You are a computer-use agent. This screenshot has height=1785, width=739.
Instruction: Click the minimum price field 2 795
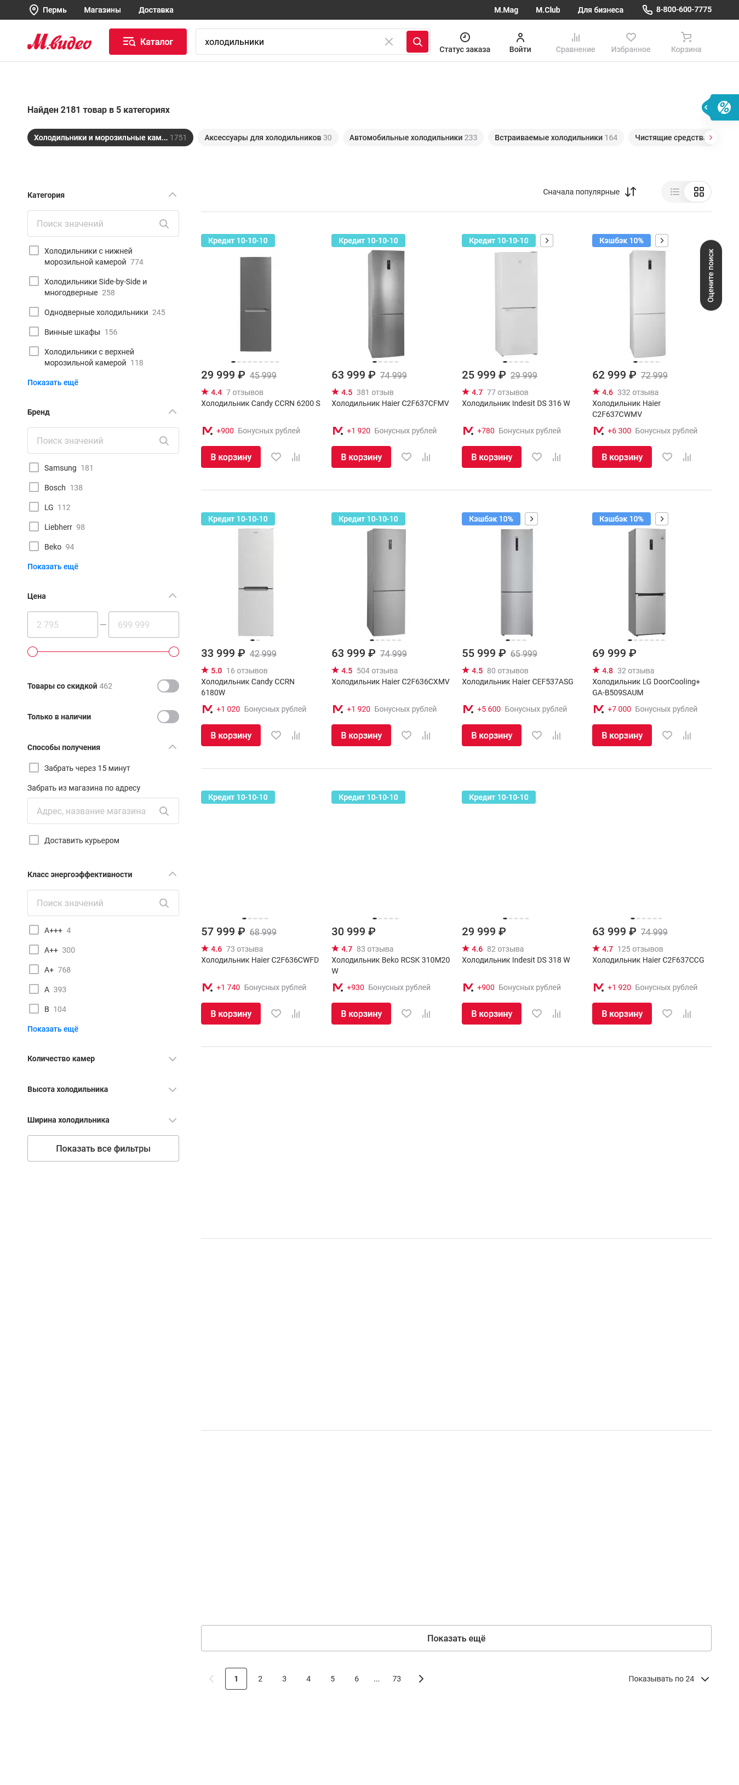click(62, 625)
